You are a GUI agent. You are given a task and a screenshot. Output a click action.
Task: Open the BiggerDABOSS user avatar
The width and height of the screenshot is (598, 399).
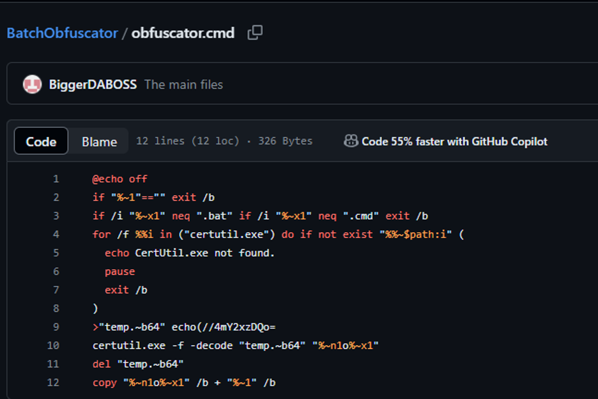point(32,84)
